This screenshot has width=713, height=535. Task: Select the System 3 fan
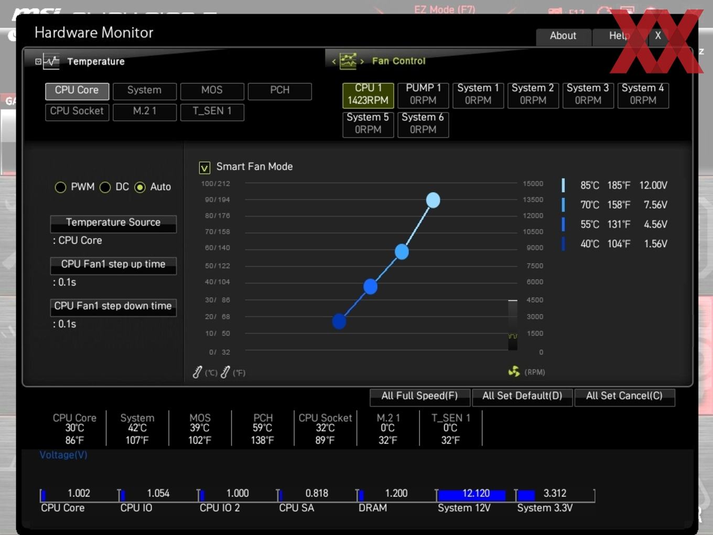click(x=588, y=95)
